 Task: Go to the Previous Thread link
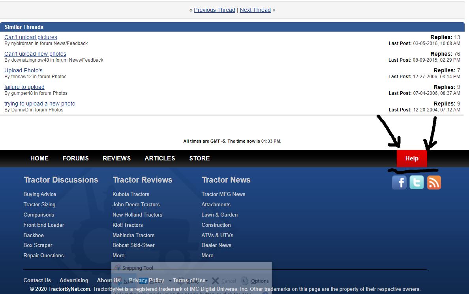coord(214,10)
